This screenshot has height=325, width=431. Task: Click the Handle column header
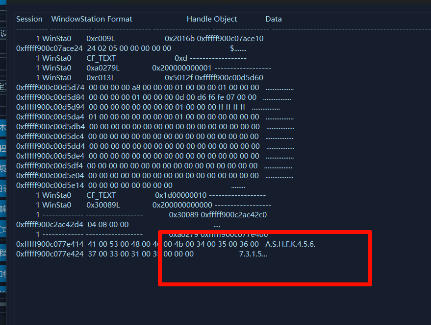tap(199, 19)
